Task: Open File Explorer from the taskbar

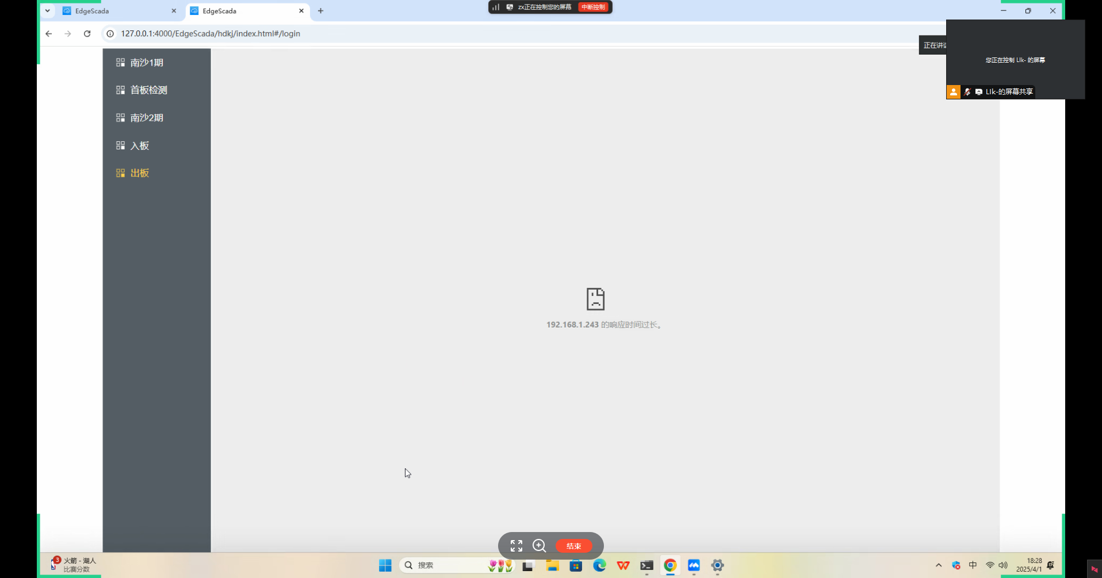Action: (552, 565)
